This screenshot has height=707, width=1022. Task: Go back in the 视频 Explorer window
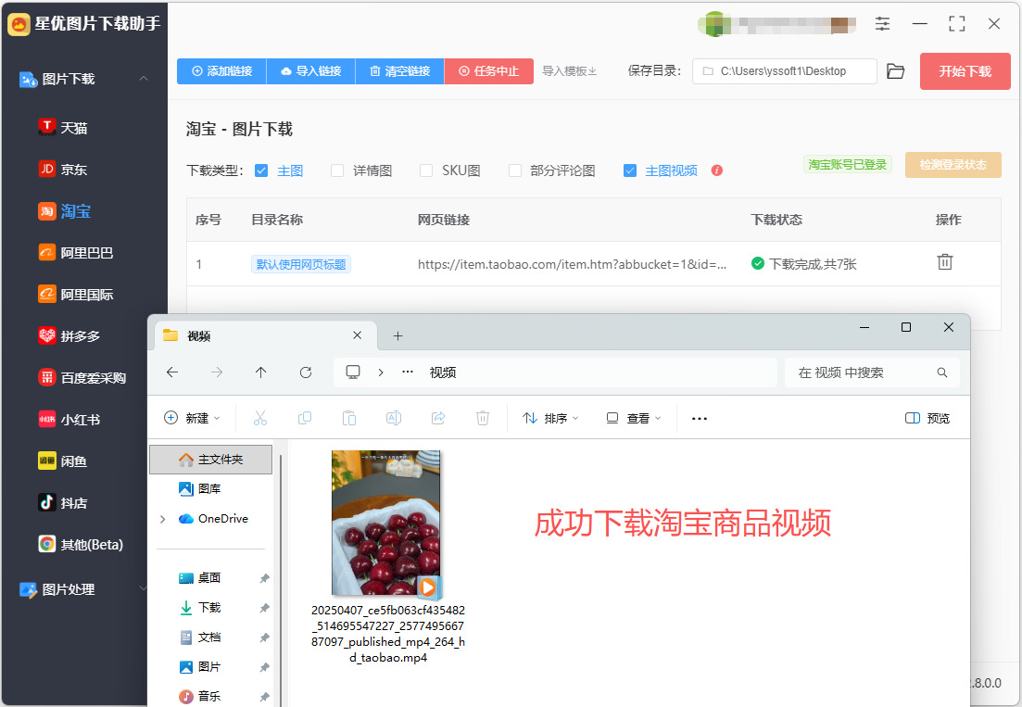click(x=172, y=372)
